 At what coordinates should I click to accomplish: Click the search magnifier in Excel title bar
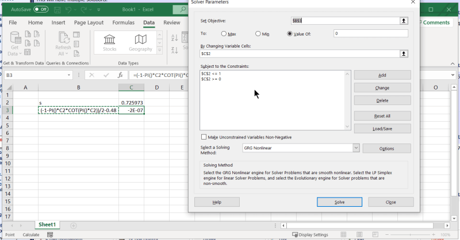(x=183, y=10)
